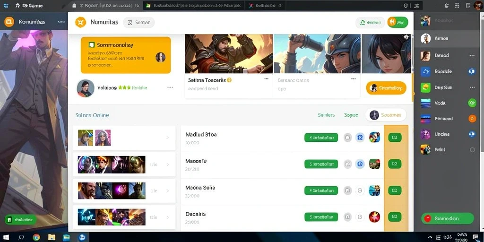Open the Windows Start menu
Screen dimensions: 484x242
point(6,237)
